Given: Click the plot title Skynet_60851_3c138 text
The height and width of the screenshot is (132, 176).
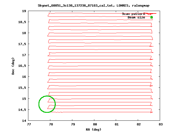Looking at the screenshot, I should [x=94, y=5].
